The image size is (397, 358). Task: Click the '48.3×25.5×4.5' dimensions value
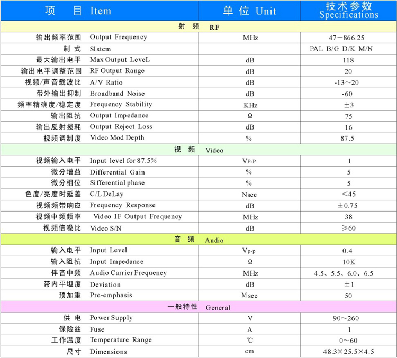click(x=348, y=352)
